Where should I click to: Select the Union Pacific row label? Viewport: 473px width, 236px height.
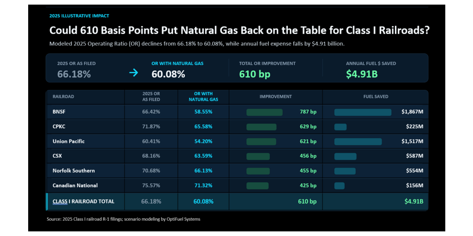pos(68,141)
